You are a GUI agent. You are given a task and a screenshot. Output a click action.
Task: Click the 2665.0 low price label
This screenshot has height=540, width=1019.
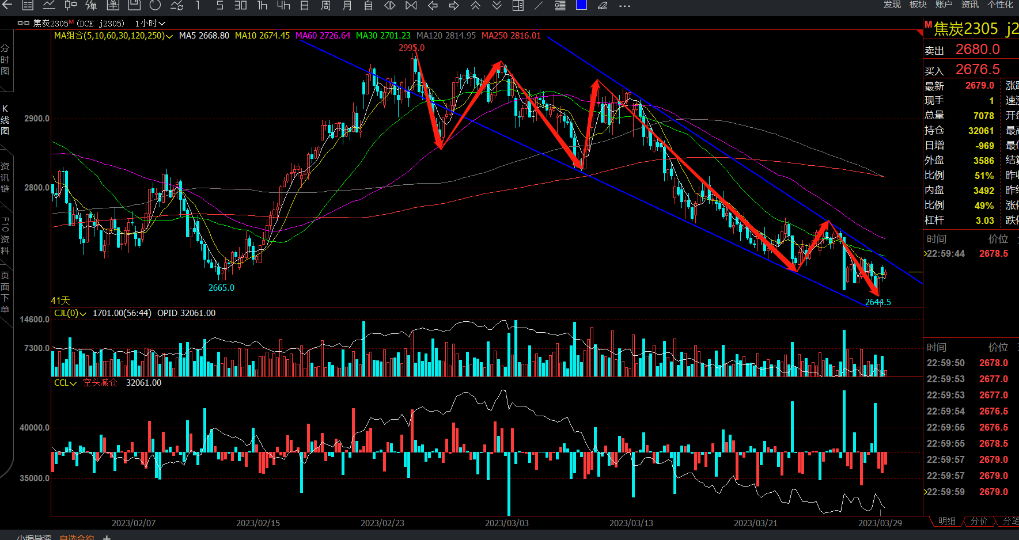pos(221,288)
